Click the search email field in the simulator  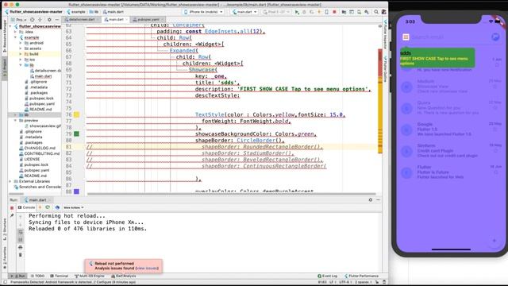click(450, 37)
